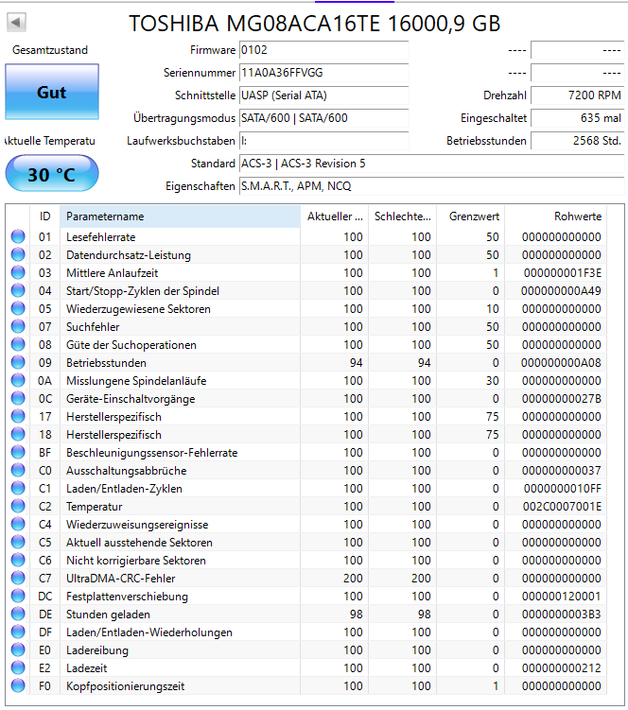Click the status orb for row 09 Betriebsstunden

point(18,362)
